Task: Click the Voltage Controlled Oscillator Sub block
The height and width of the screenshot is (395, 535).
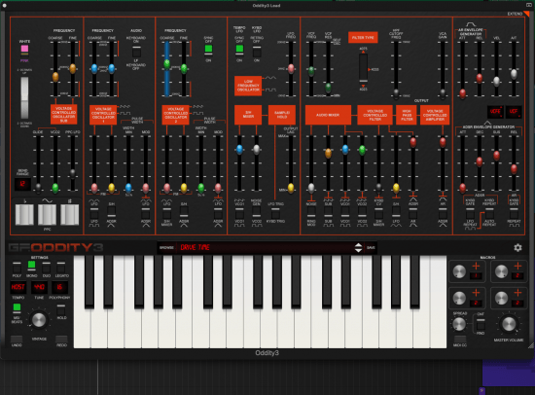Action: click(64, 114)
